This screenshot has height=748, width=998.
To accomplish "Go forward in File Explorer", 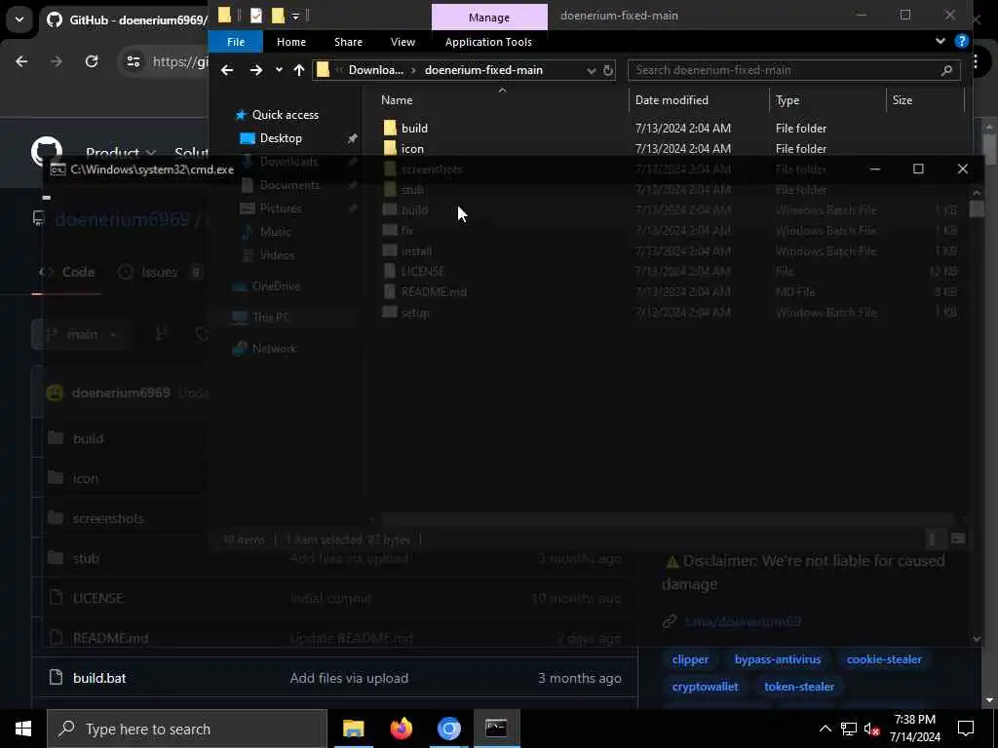I will click(256, 70).
